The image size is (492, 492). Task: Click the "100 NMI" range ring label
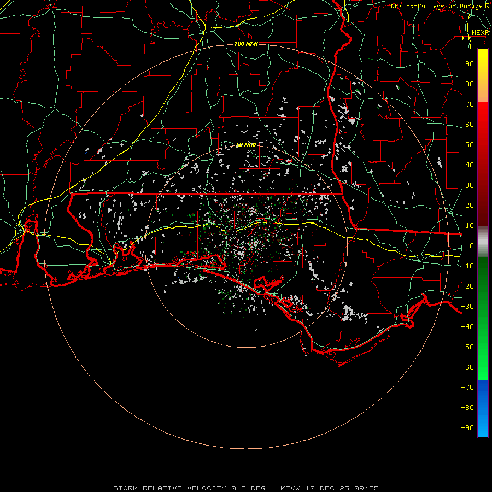point(246,44)
